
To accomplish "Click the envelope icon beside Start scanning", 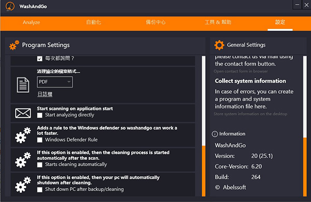I will tap(23, 113).
